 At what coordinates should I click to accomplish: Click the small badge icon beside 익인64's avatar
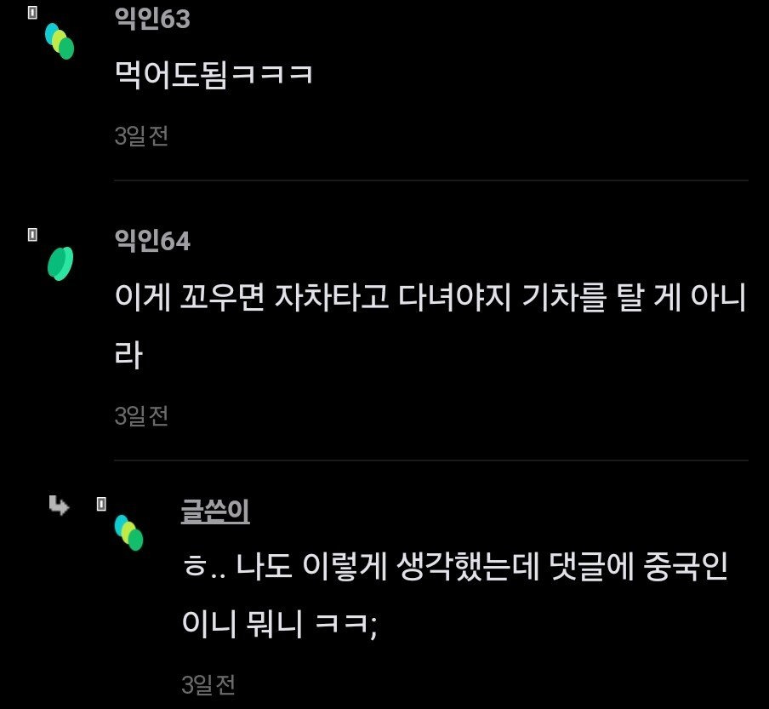coord(32,235)
